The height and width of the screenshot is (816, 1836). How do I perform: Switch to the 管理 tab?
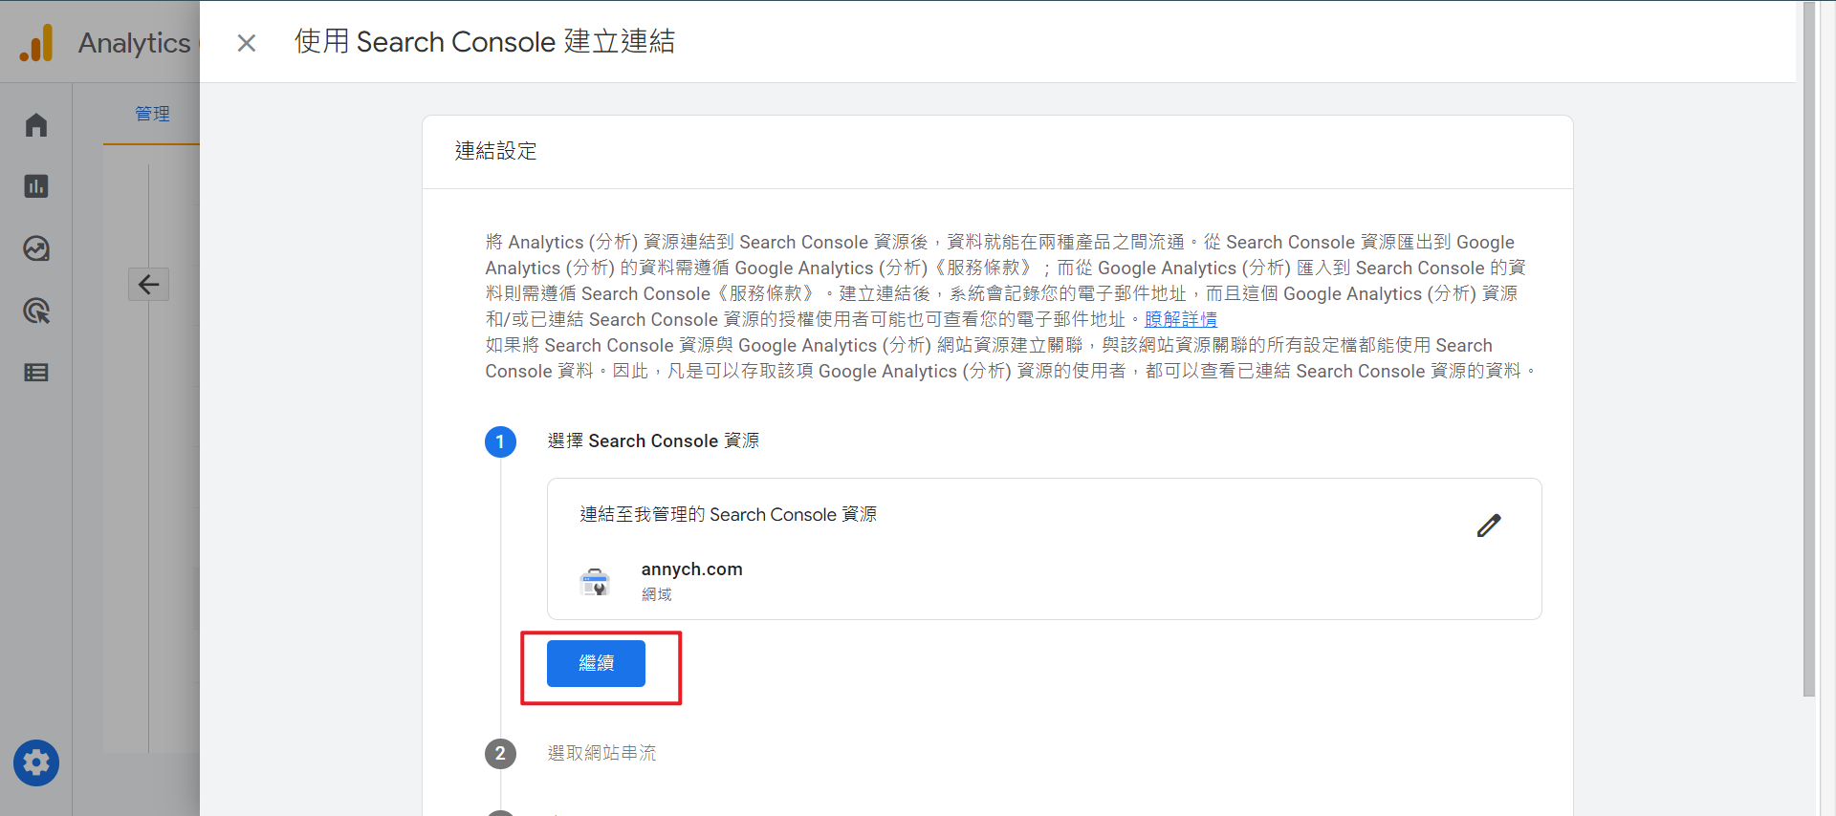coord(152,114)
